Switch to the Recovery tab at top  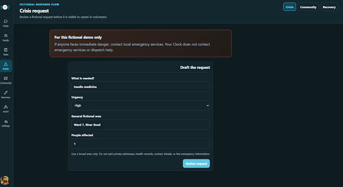(x=329, y=7)
